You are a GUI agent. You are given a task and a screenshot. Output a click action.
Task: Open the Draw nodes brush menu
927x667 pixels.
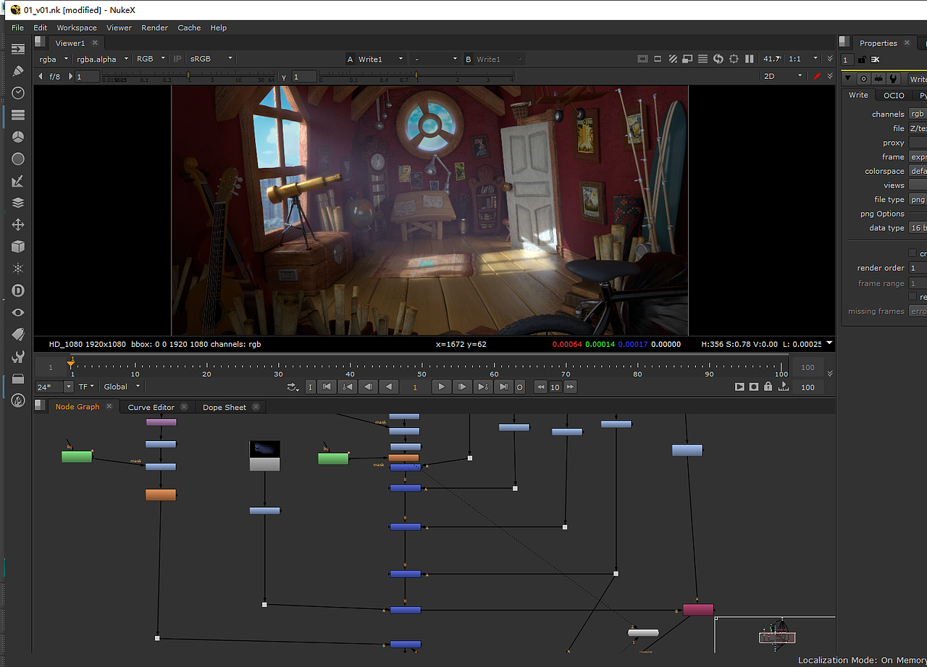point(18,71)
